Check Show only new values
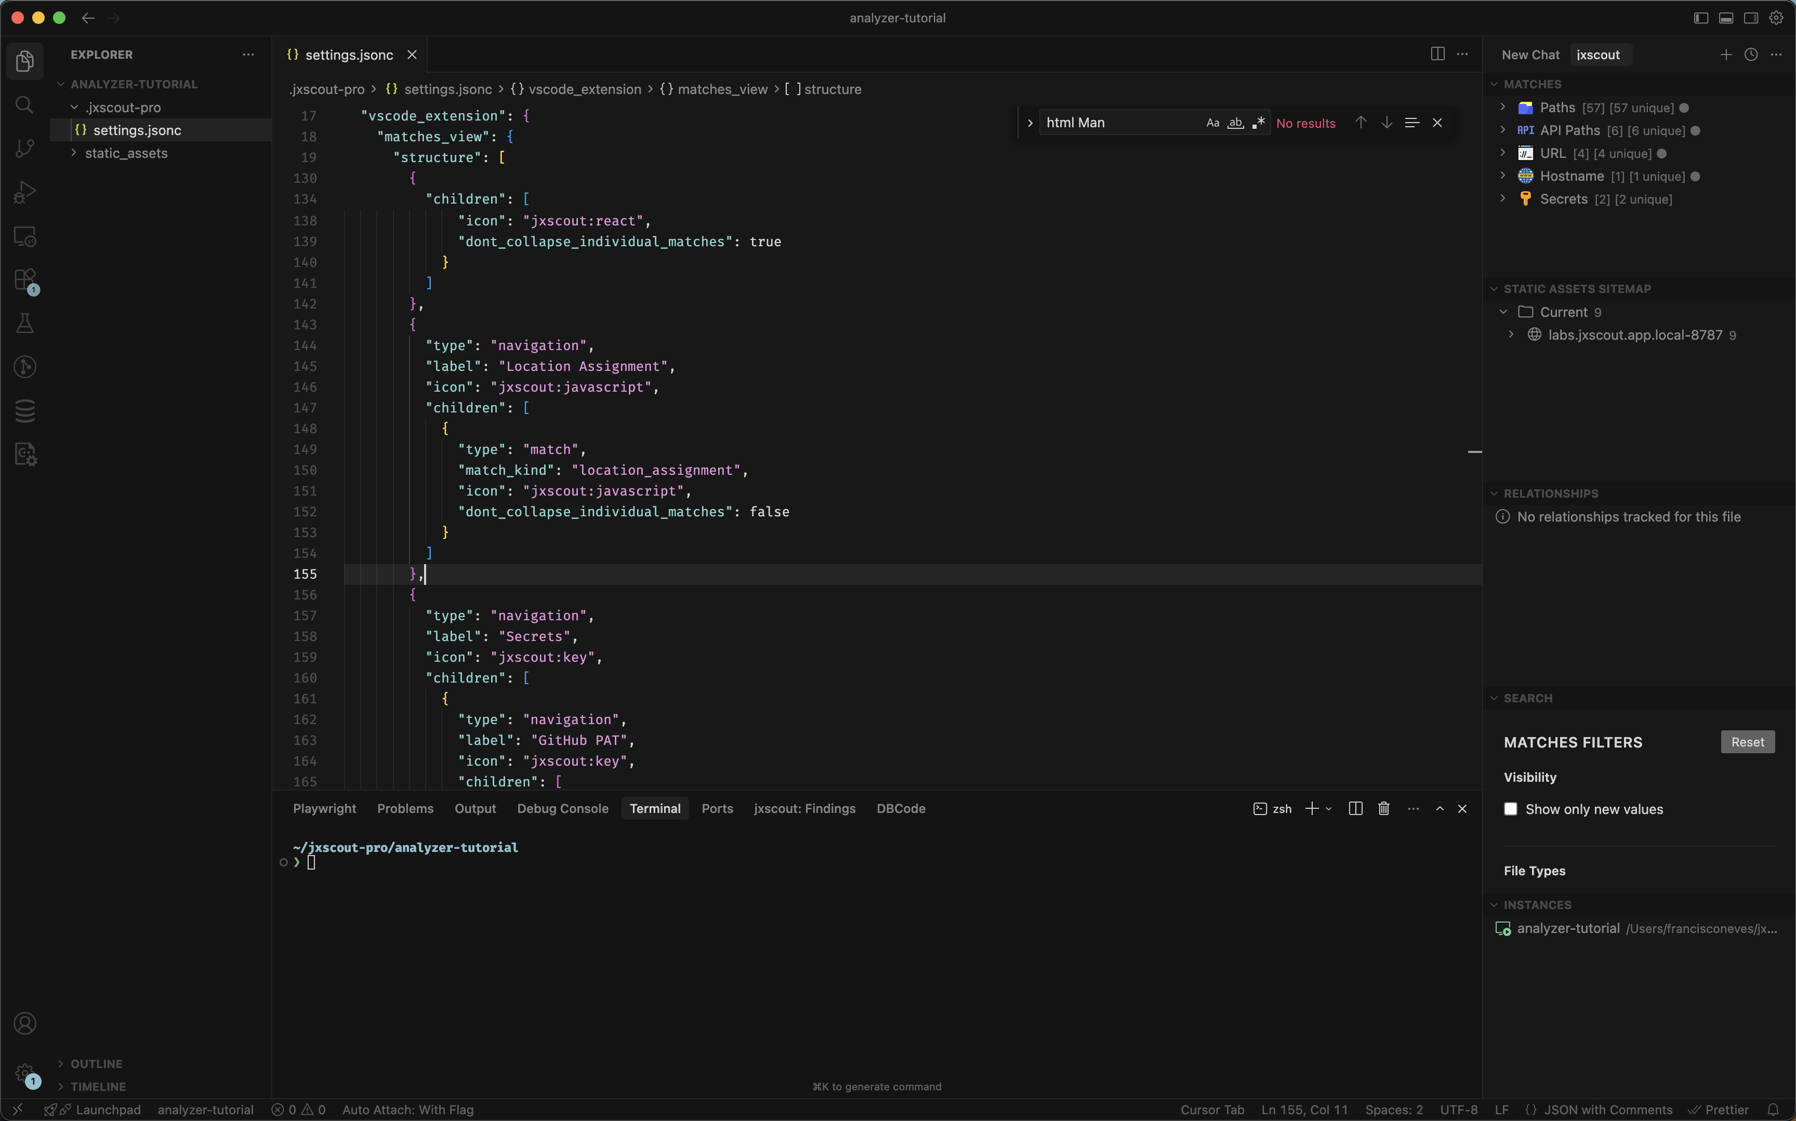 point(1511,809)
